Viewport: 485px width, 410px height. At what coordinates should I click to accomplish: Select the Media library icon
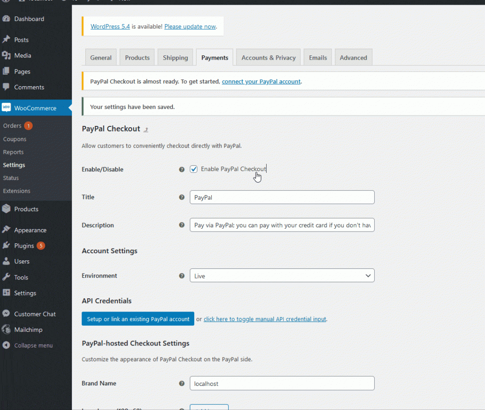pyautogui.click(x=7, y=55)
